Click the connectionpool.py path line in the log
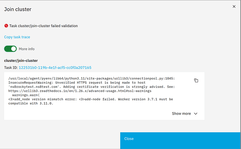Image resolution: width=241 pixels, height=149 pixels. (x=90, y=78)
